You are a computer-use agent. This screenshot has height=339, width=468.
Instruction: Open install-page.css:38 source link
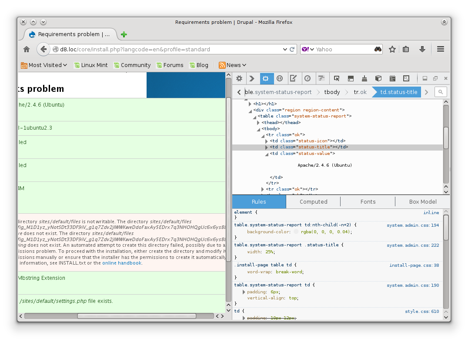(414, 265)
